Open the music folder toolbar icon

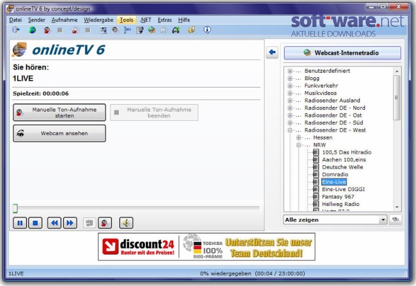pyautogui.click(x=191, y=30)
